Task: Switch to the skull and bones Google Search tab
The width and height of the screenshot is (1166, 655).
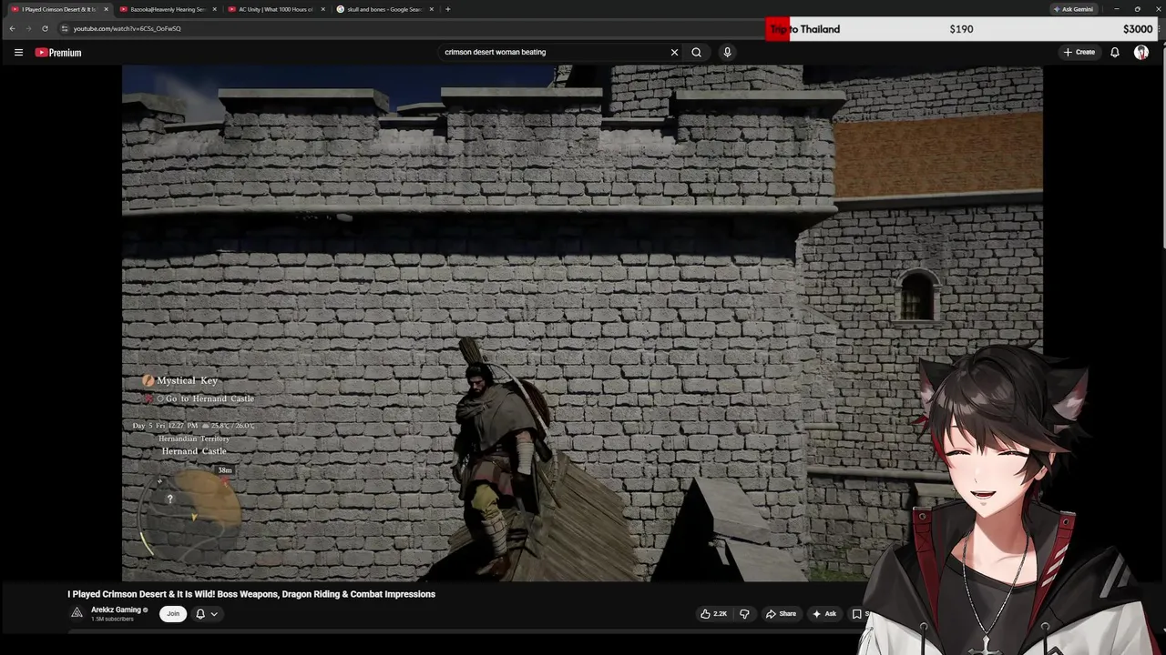Action: coord(384,9)
